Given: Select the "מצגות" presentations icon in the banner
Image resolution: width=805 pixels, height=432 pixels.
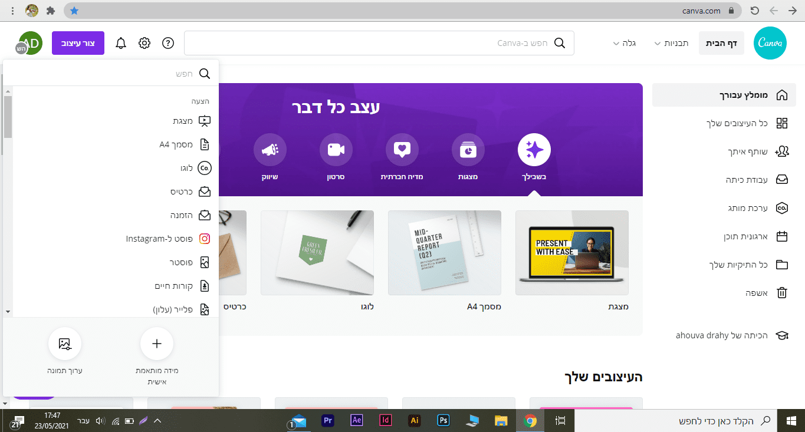Looking at the screenshot, I should tap(468, 150).
